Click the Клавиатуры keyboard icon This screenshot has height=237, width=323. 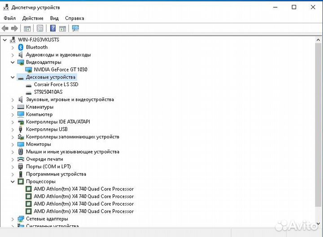point(21,107)
